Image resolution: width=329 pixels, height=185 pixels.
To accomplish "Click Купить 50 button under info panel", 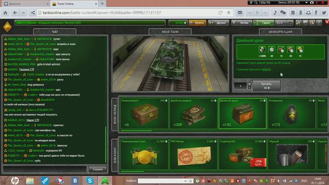I will (x=266, y=86).
